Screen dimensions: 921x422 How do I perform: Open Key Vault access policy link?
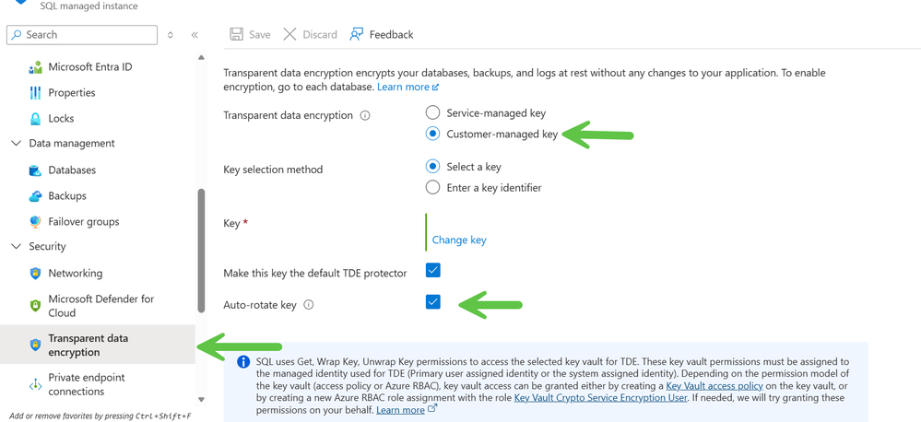(x=714, y=386)
